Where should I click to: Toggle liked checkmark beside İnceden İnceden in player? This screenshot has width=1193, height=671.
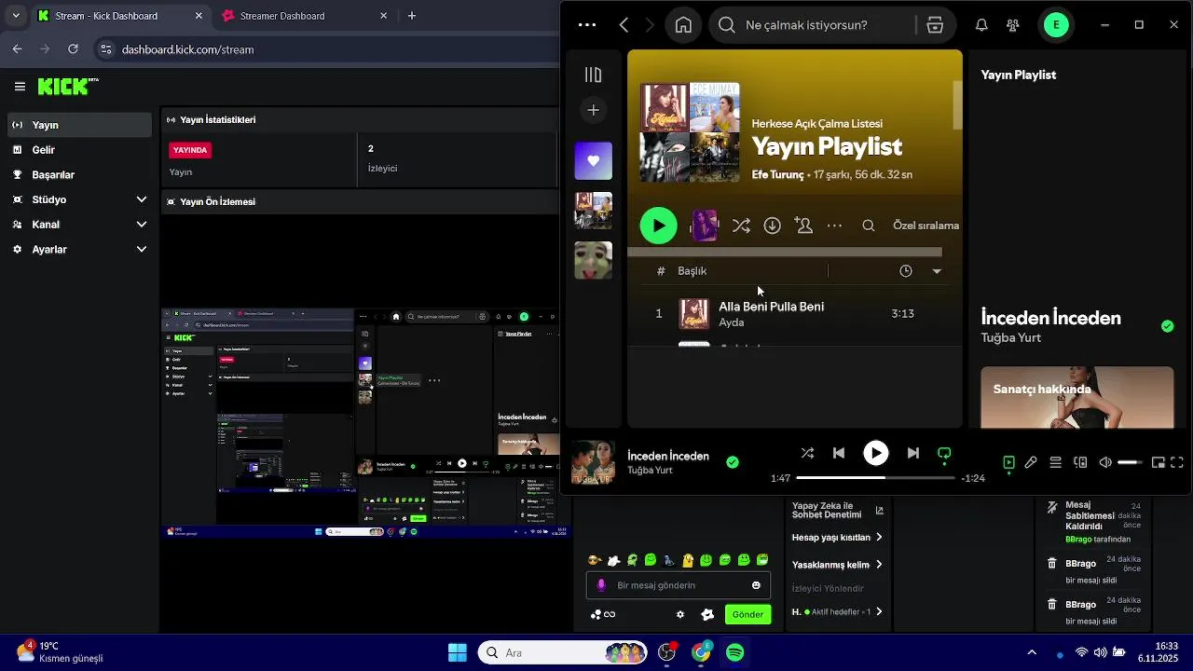(x=733, y=462)
